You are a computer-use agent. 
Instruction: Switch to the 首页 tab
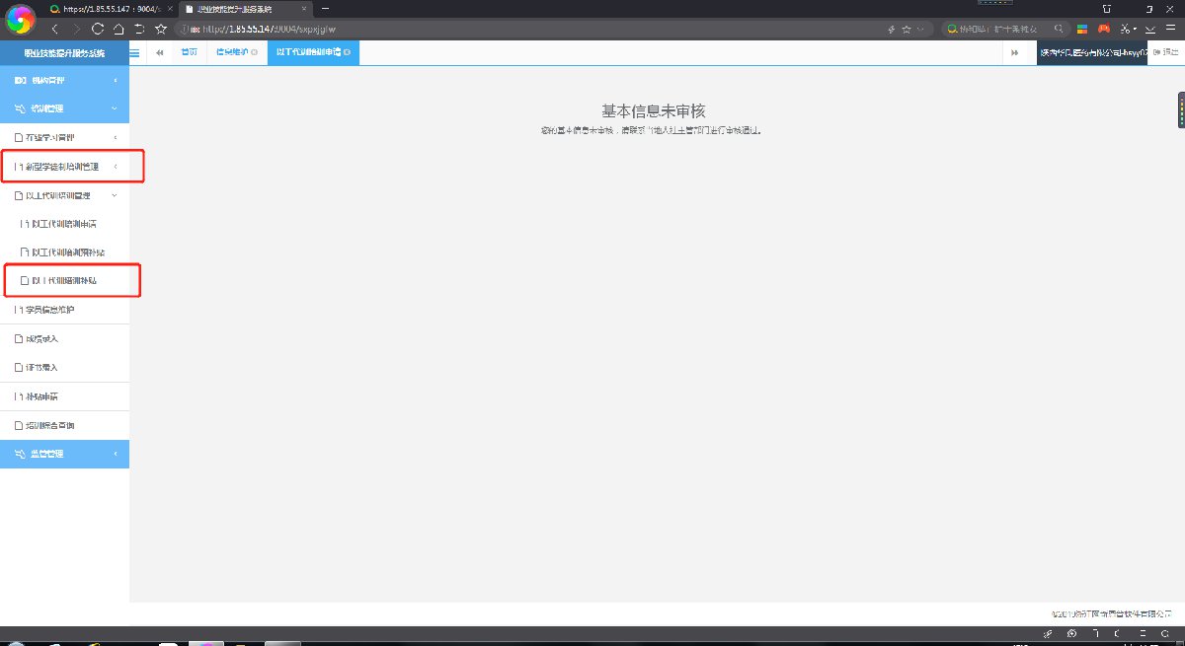pos(189,52)
